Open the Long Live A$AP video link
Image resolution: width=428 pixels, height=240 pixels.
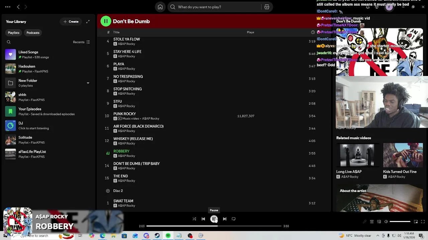pyautogui.click(x=349, y=172)
